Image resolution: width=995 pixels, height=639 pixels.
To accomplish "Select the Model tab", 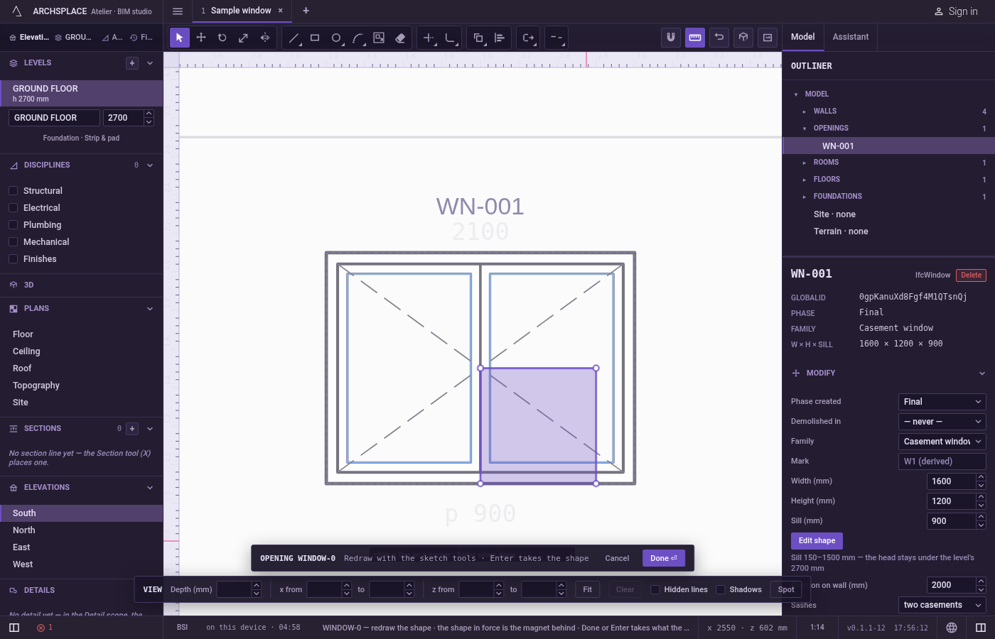I will point(803,37).
